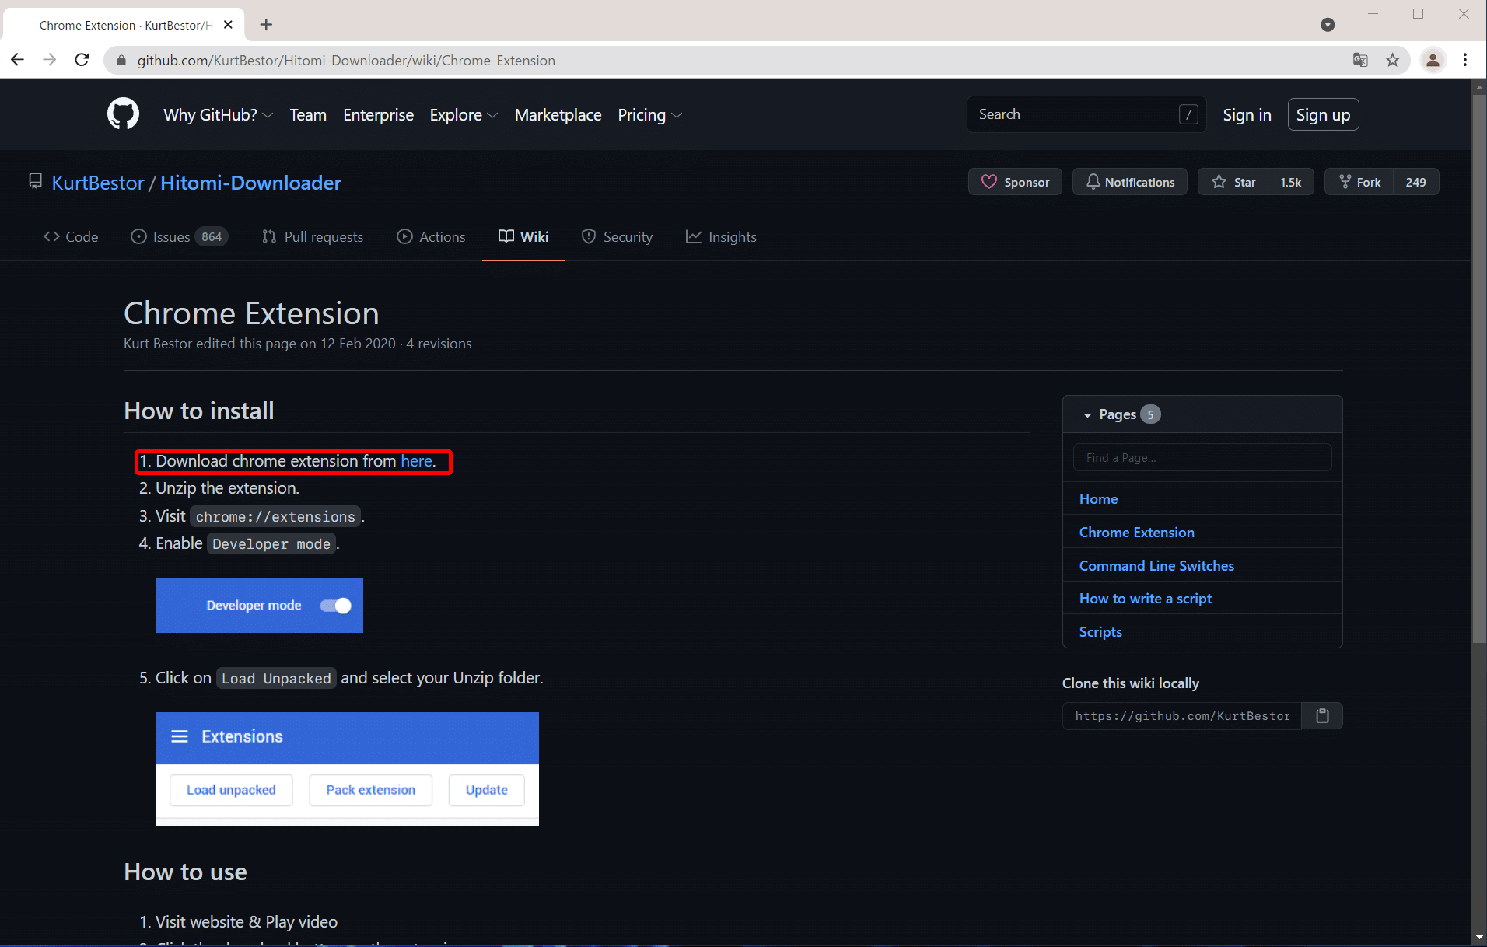The image size is (1487, 947).
Task: Open the Scripts wiki page
Action: 1100,632
